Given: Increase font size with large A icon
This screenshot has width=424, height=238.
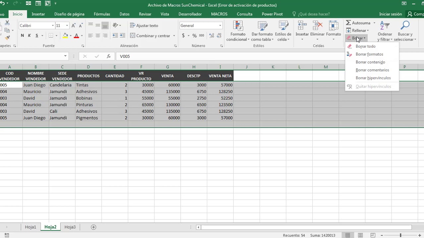Looking at the screenshot, I should click(x=74, y=25).
